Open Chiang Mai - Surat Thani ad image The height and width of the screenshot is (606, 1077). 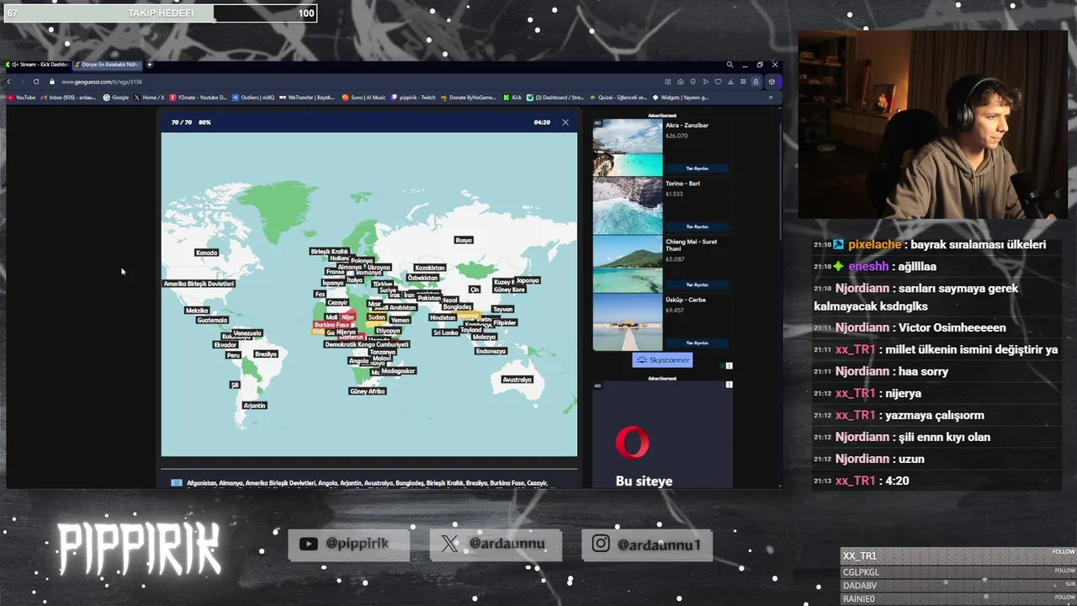click(x=628, y=263)
